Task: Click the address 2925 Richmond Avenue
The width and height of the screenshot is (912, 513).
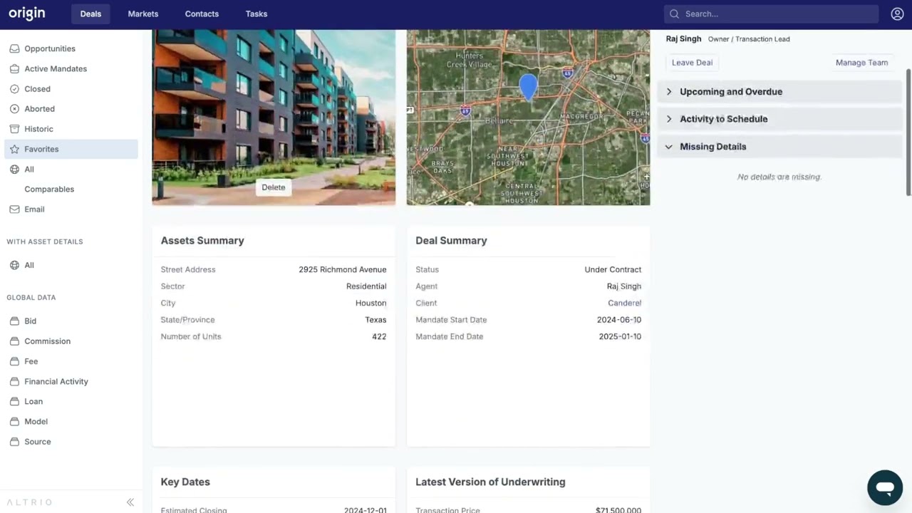Action: coord(343,269)
